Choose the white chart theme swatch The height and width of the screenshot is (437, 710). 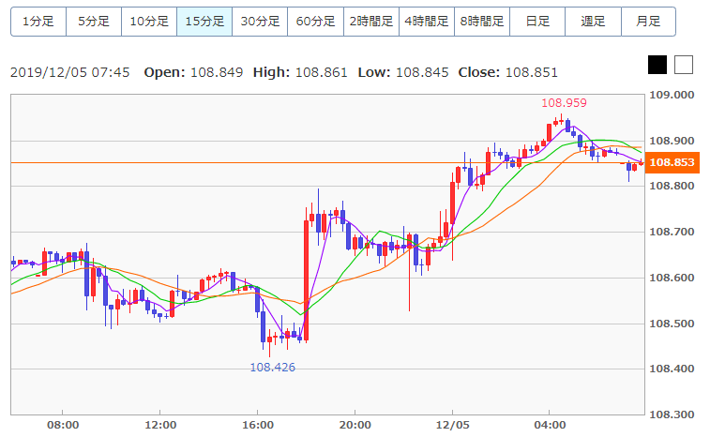click(x=684, y=65)
